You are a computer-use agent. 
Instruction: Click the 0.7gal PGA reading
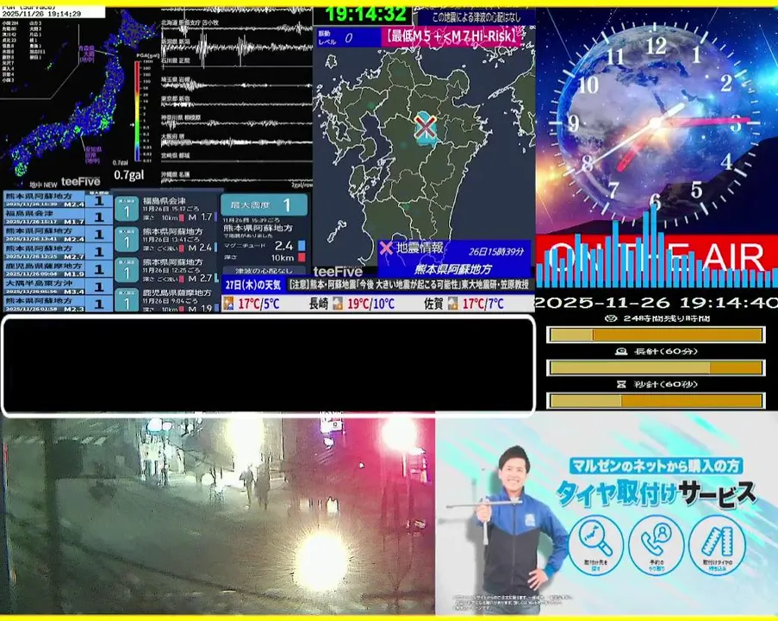tap(128, 175)
